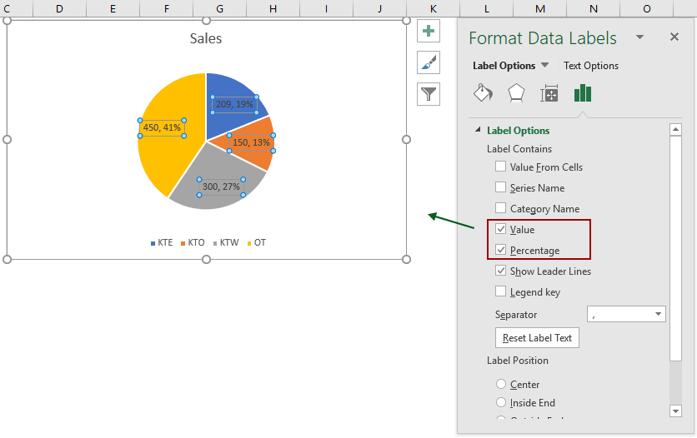The image size is (697, 438).
Task: Select the Effects pentagon icon
Action: click(516, 92)
